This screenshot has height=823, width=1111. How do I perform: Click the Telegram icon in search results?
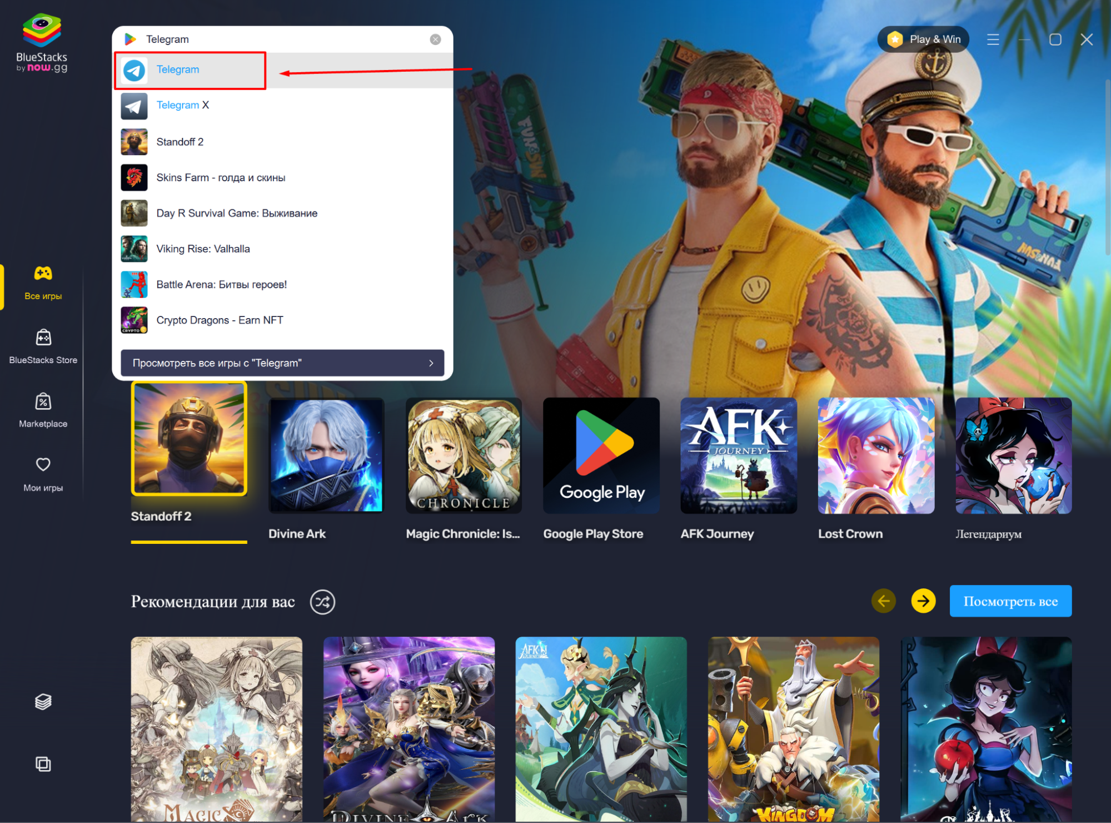pos(136,69)
